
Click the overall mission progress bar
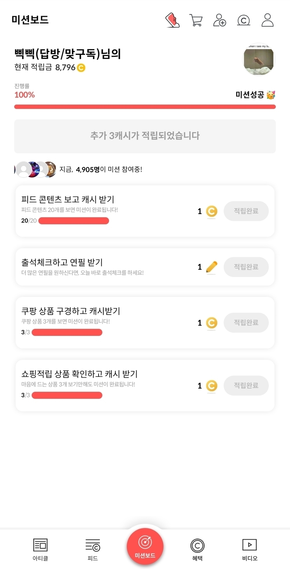pyautogui.click(x=145, y=107)
